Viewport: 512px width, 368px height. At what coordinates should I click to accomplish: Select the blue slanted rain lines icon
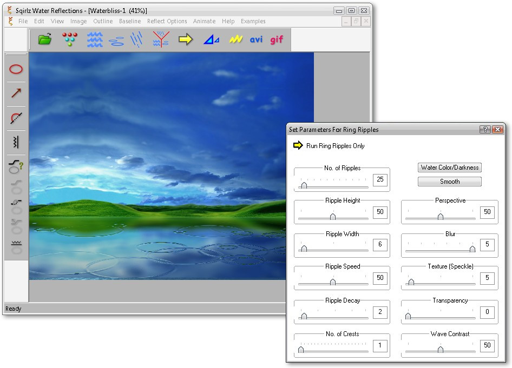[x=136, y=39]
